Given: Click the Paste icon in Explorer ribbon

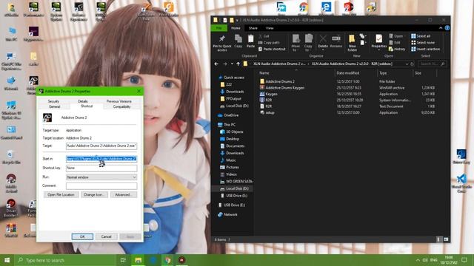Looking at the screenshot, I should pyautogui.click(x=250, y=41).
